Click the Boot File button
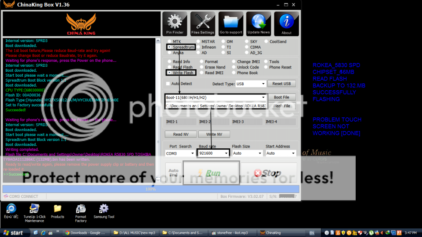 pos(281,97)
